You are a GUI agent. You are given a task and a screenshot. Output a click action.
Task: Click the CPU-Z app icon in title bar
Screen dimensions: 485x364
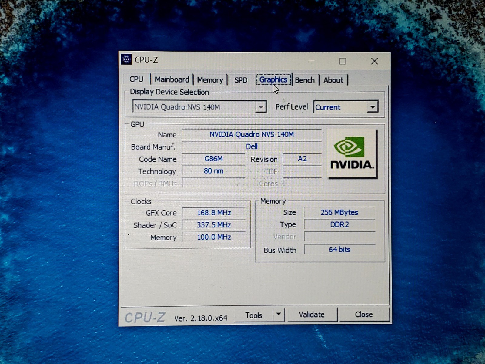(126, 59)
